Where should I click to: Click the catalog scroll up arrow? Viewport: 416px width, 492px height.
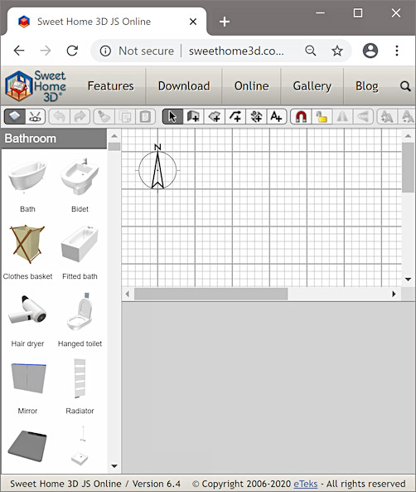114,136
